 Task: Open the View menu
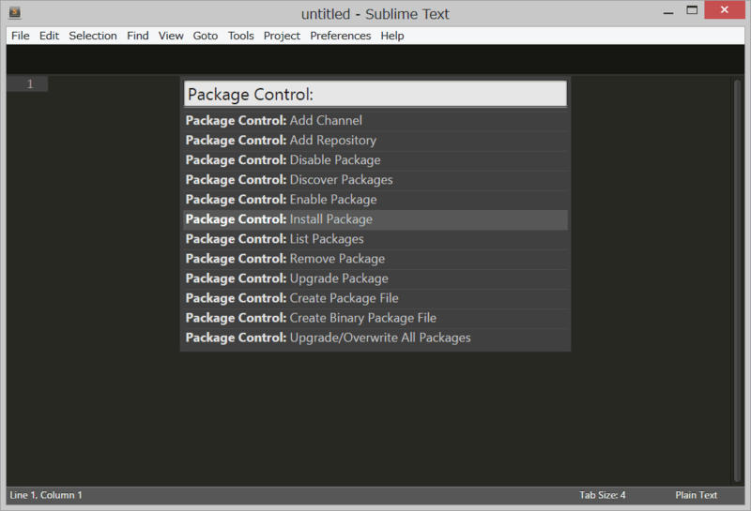pyautogui.click(x=171, y=36)
